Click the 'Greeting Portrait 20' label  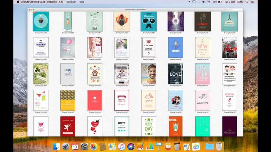coord(68,33)
